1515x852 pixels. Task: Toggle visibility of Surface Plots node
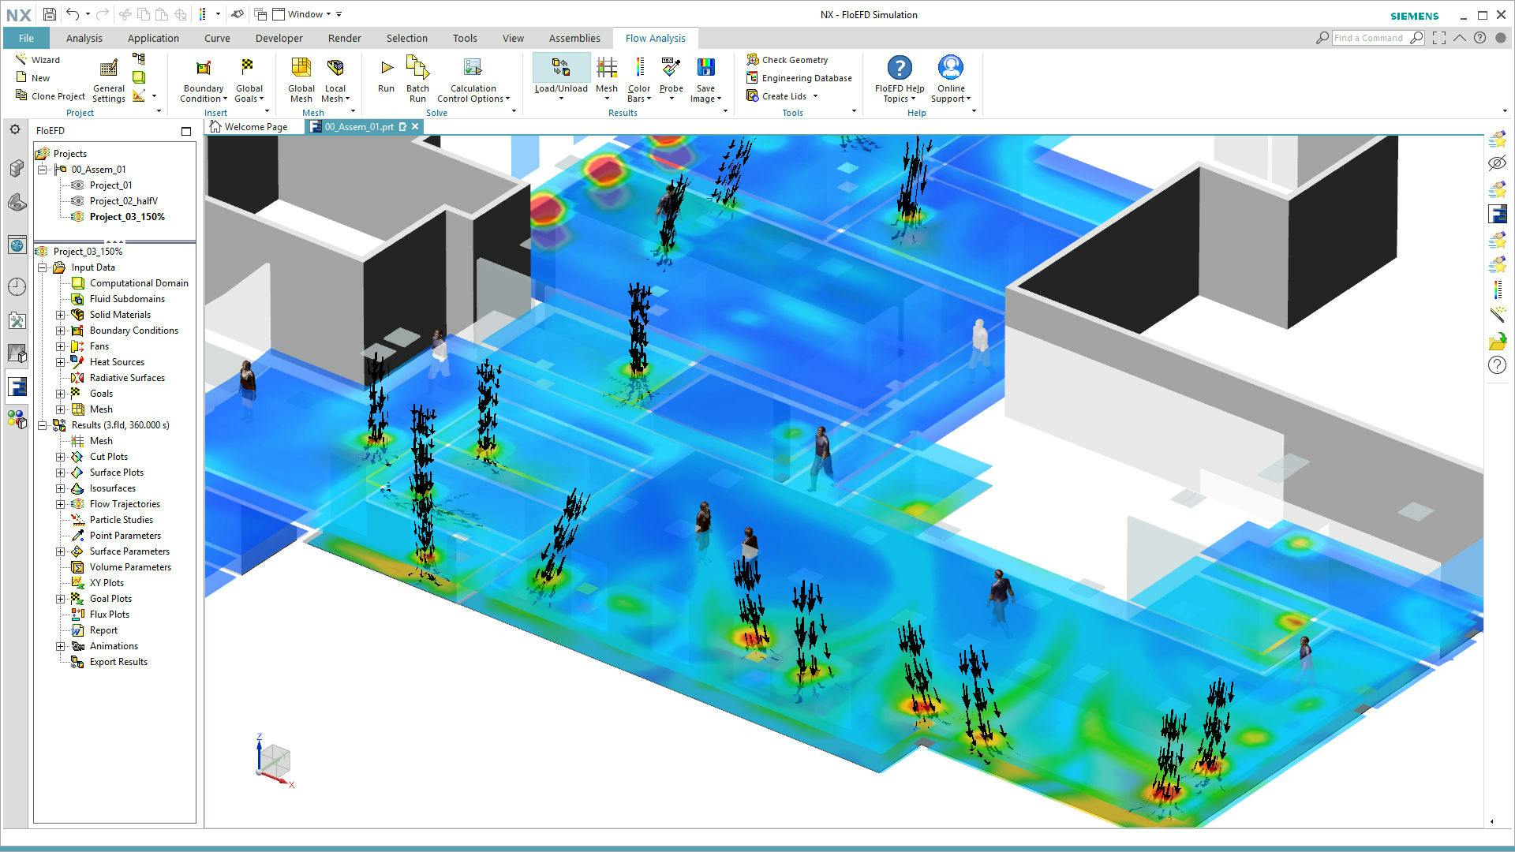(59, 473)
